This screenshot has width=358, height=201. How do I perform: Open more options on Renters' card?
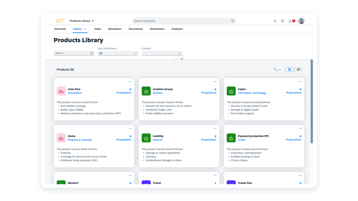pyautogui.click(x=130, y=176)
